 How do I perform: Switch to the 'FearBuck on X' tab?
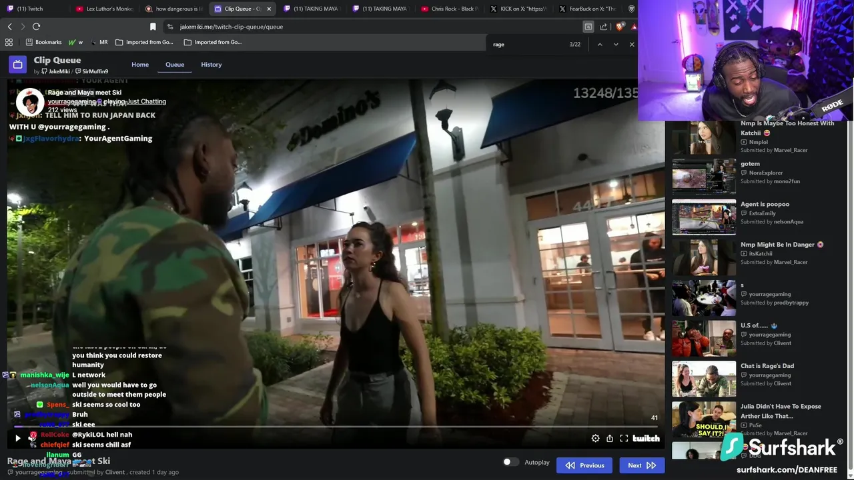[x=587, y=9]
